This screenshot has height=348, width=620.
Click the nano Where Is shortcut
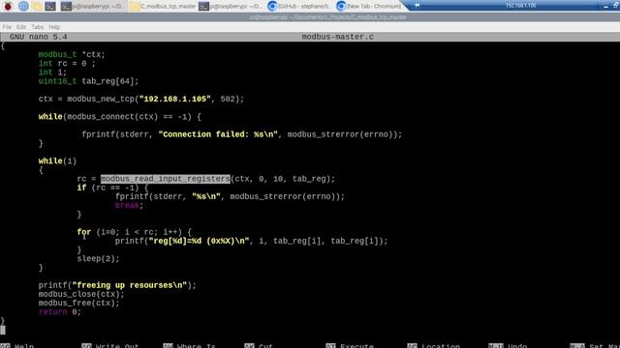point(190,346)
